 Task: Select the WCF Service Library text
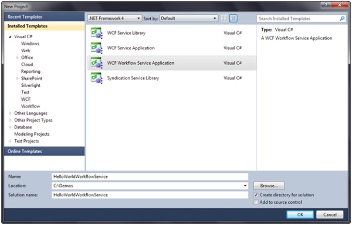pos(126,33)
